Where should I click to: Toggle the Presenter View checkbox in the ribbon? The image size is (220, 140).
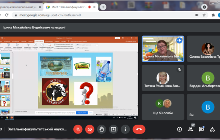click(77, 48)
